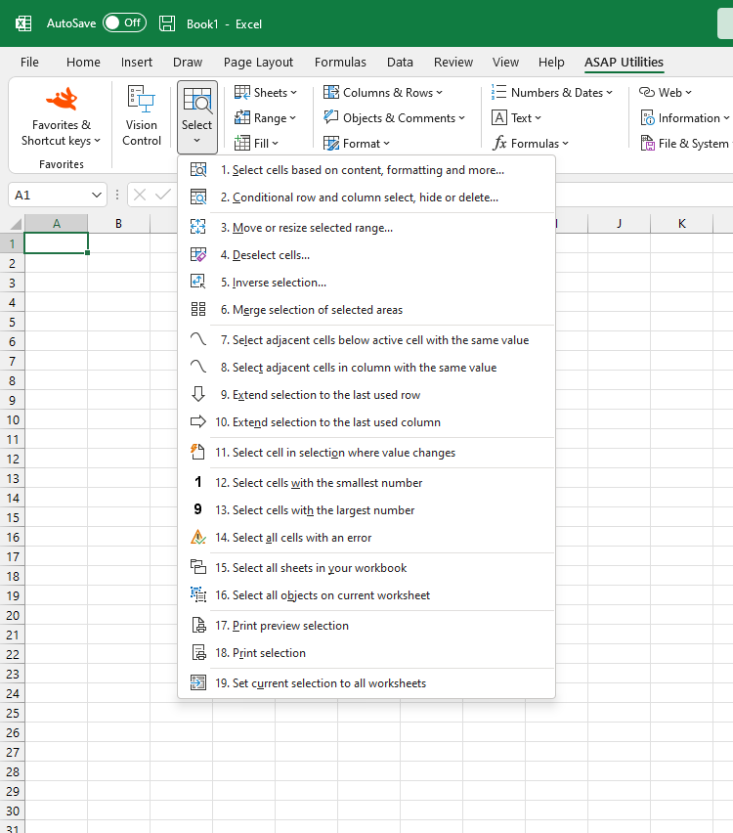Expand the Text dropdown
The height and width of the screenshot is (833, 733).
point(516,118)
